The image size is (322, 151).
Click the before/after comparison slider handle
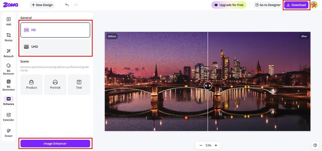point(208,86)
